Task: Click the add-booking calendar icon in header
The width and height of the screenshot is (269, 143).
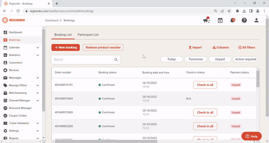Action: 220,21
